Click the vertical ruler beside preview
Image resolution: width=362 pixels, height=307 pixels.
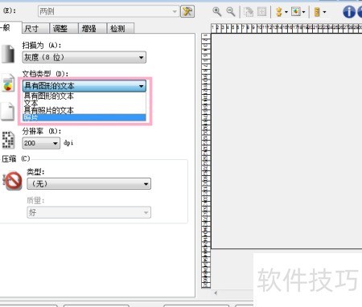click(206, 161)
